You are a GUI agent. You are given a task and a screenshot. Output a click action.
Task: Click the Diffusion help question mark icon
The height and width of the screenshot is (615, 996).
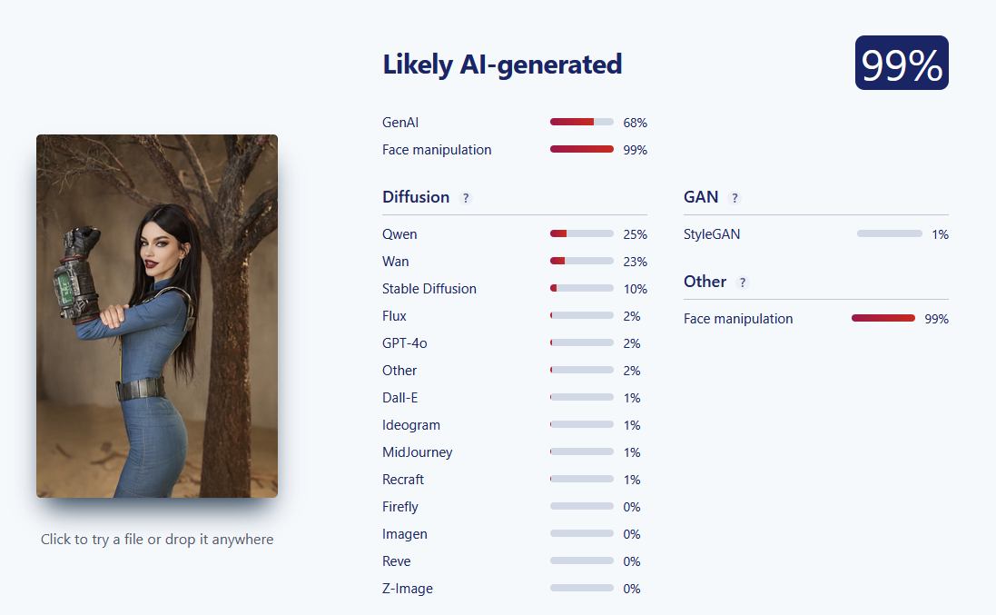click(466, 198)
